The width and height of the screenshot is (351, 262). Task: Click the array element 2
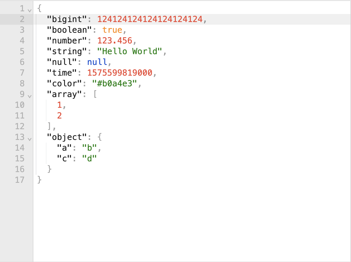coord(59,116)
